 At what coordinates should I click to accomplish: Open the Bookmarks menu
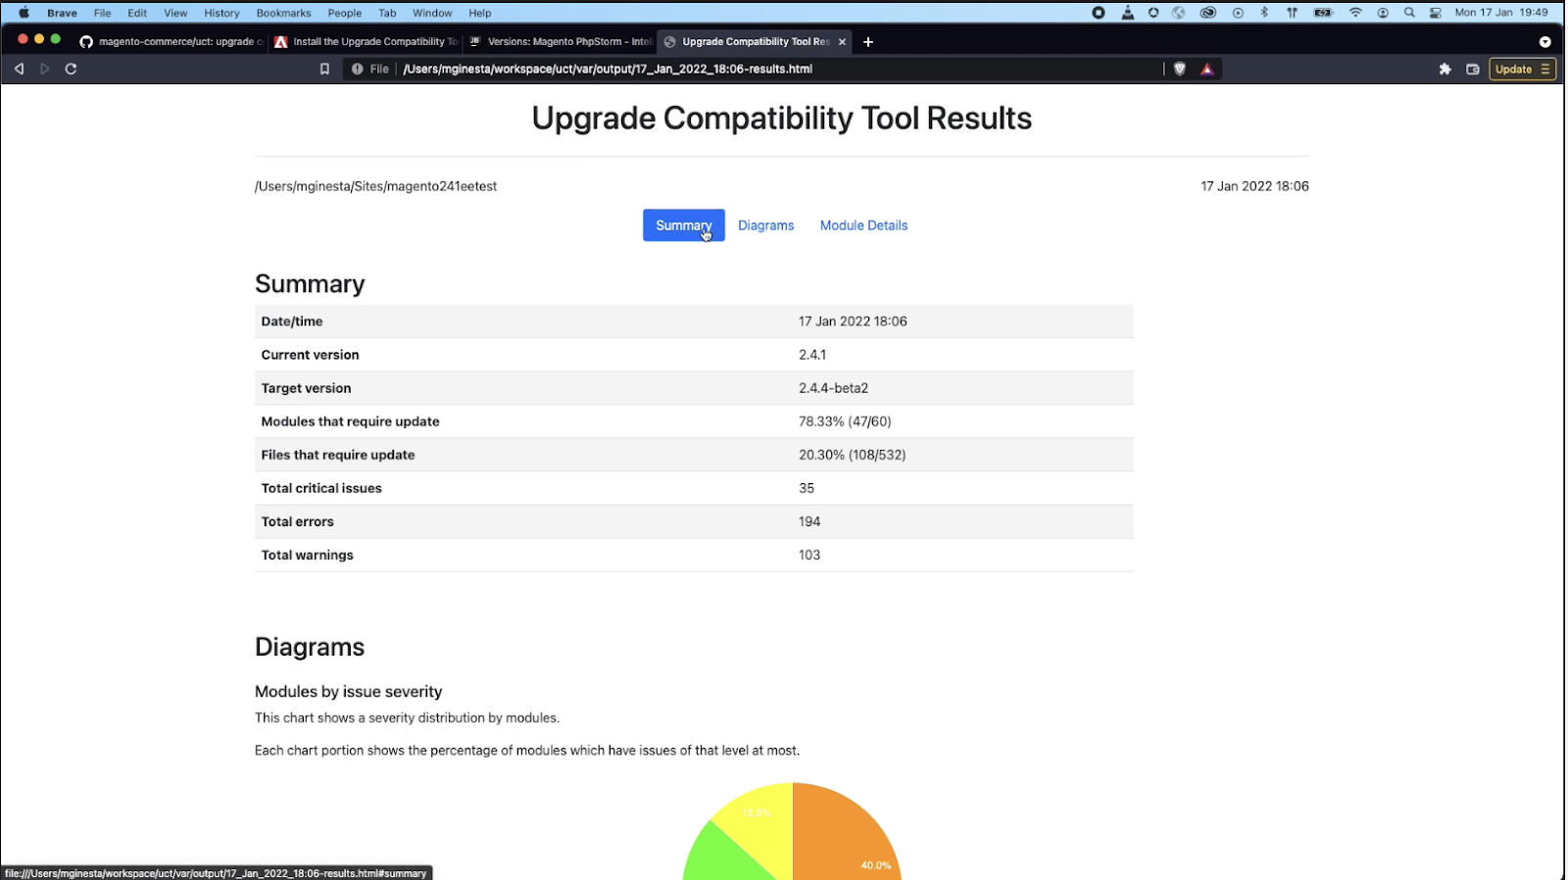[x=283, y=13]
